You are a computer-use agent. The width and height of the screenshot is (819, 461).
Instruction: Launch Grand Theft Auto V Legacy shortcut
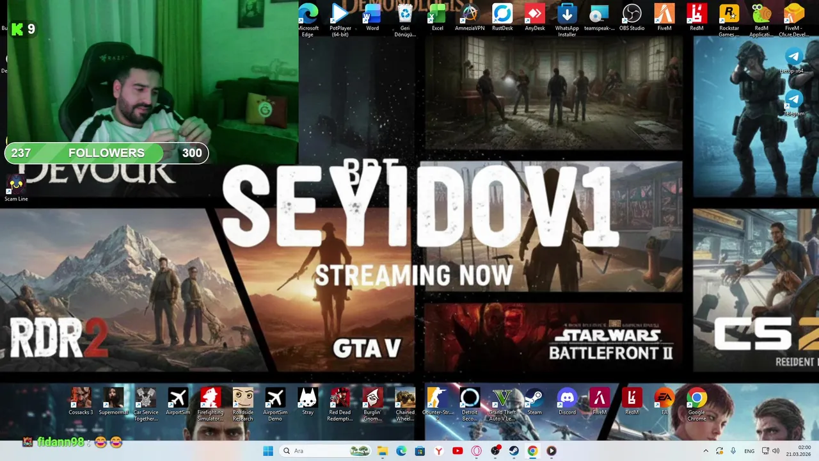tap(502, 404)
